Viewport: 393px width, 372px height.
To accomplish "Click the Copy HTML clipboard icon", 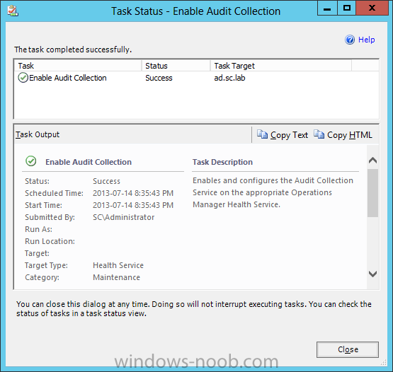I will (319, 134).
